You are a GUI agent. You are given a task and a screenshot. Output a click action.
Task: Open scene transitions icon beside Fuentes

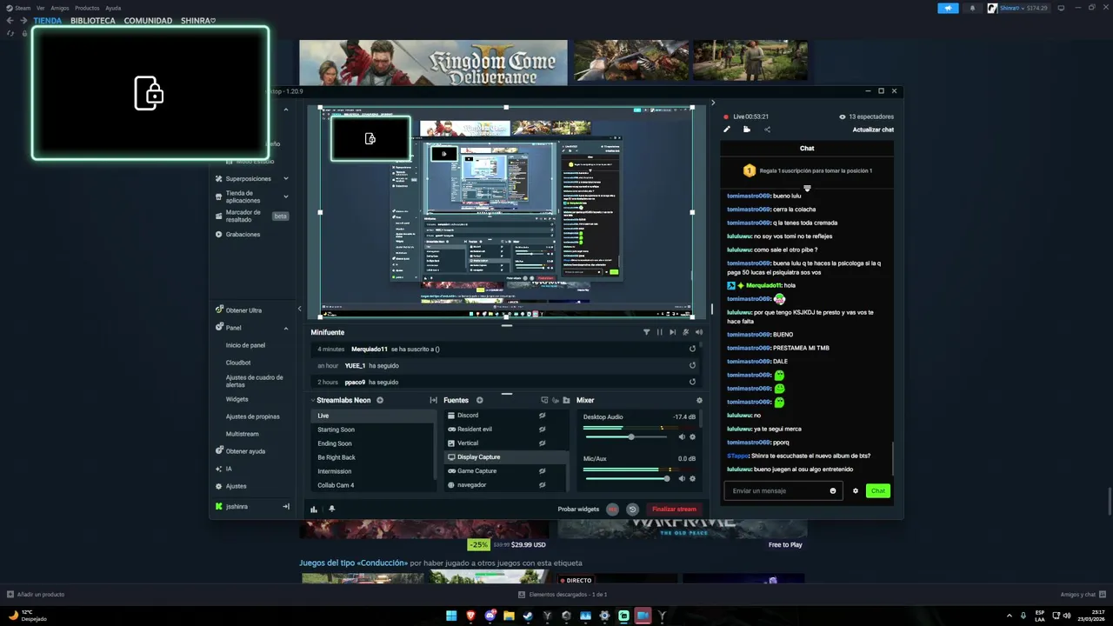pos(433,400)
